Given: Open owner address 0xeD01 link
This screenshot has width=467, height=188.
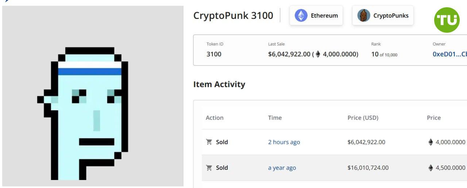Looking at the screenshot, I should tap(449, 54).
